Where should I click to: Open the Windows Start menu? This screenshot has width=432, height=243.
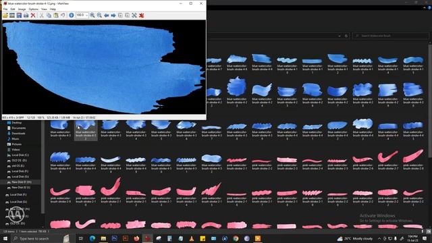(x=5, y=238)
